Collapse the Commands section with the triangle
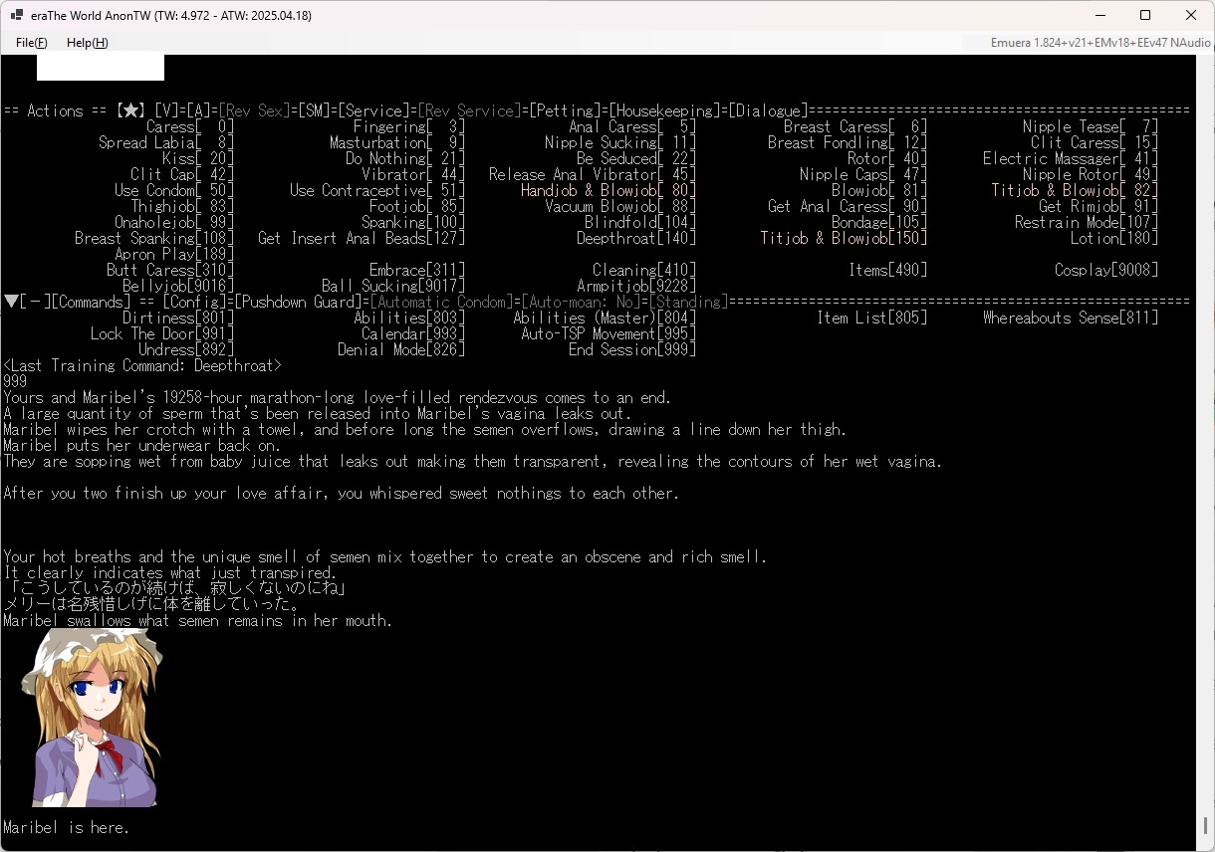1215x852 pixels. pos(11,302)
